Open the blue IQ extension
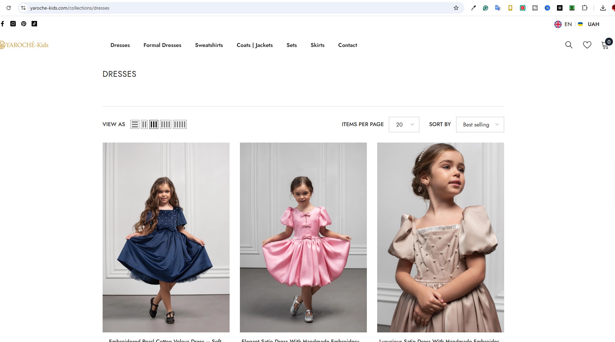This screenshot has height=342, width=615. click(x=547, y=8)
